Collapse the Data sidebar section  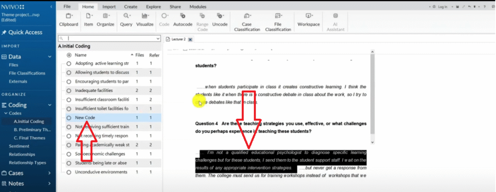click(x=49, y=57)
